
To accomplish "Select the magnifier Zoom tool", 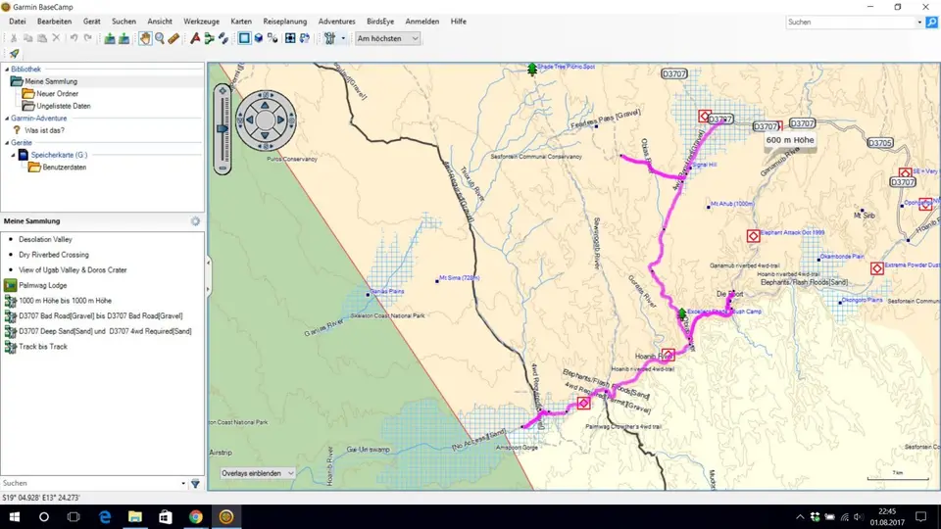I will click(x=160, y=38).
